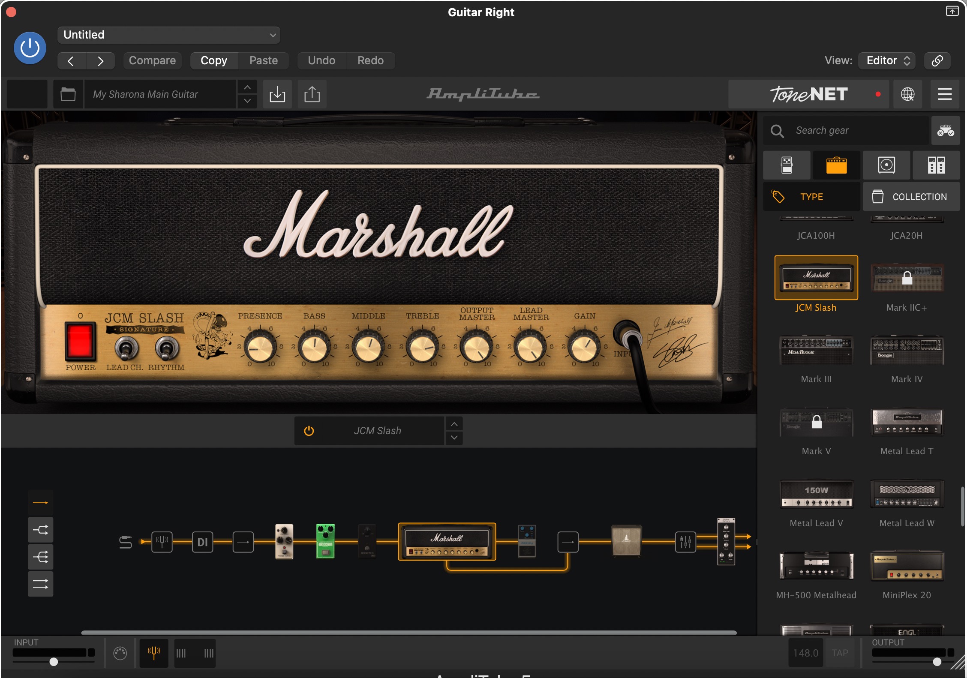
Task: Open the mixer block in signal chain
Action: point(685,542)
